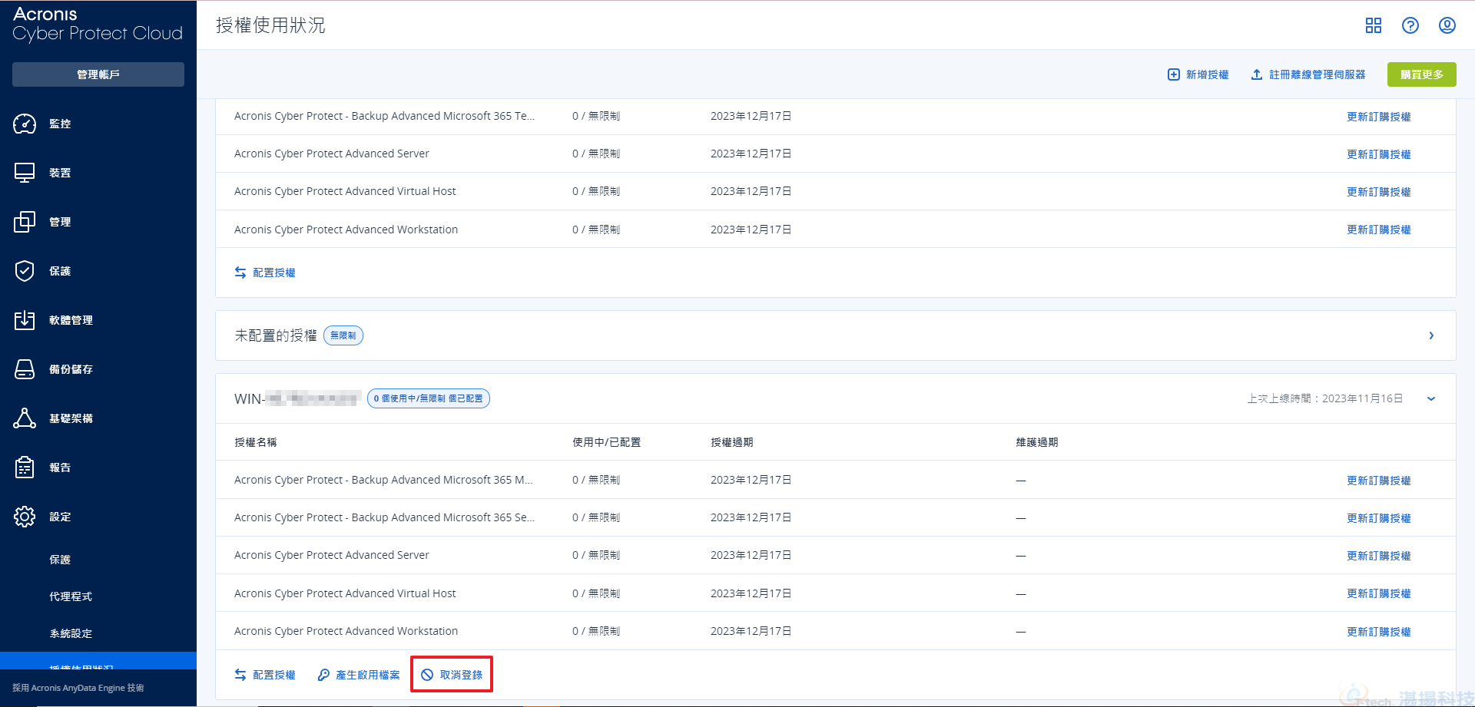Collapse the WIN- server section chevron
Screen dimensions: 1475x707
[1431, 398]
